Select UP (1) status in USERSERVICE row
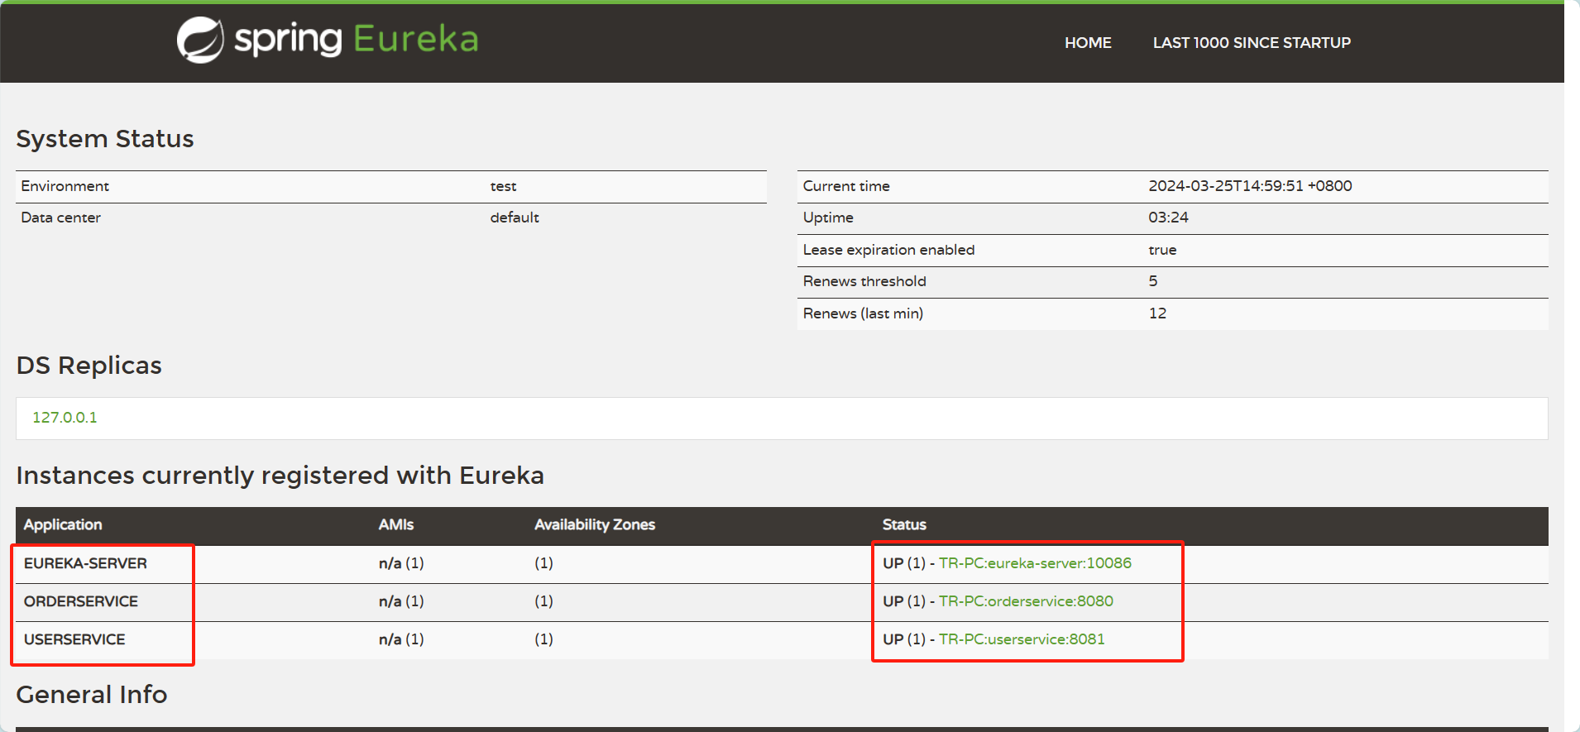The width and height of the screenshot is (1580, 732). (x=903, y=639)
